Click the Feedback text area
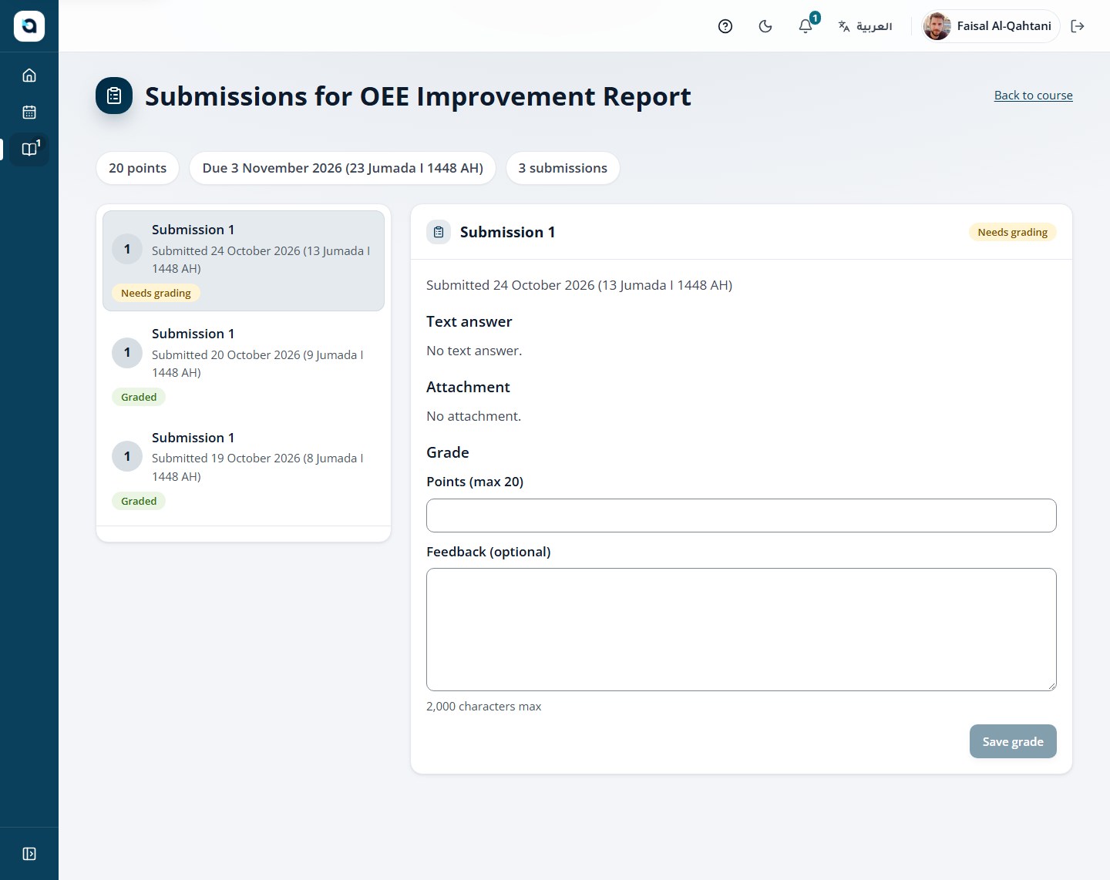This screenshot has height=880, width=1110. click(742, 630)
